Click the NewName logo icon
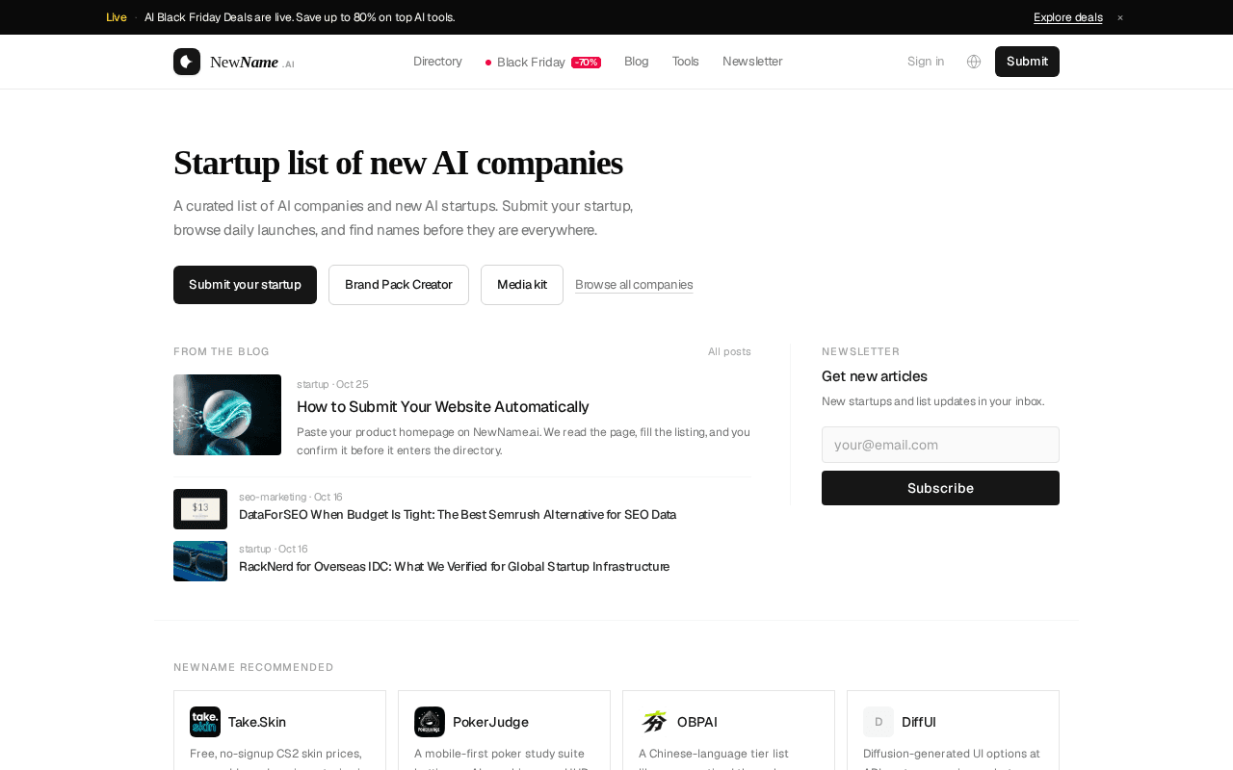The height and width of the screenshot is (770, 1233). click(x=187, y=62)
